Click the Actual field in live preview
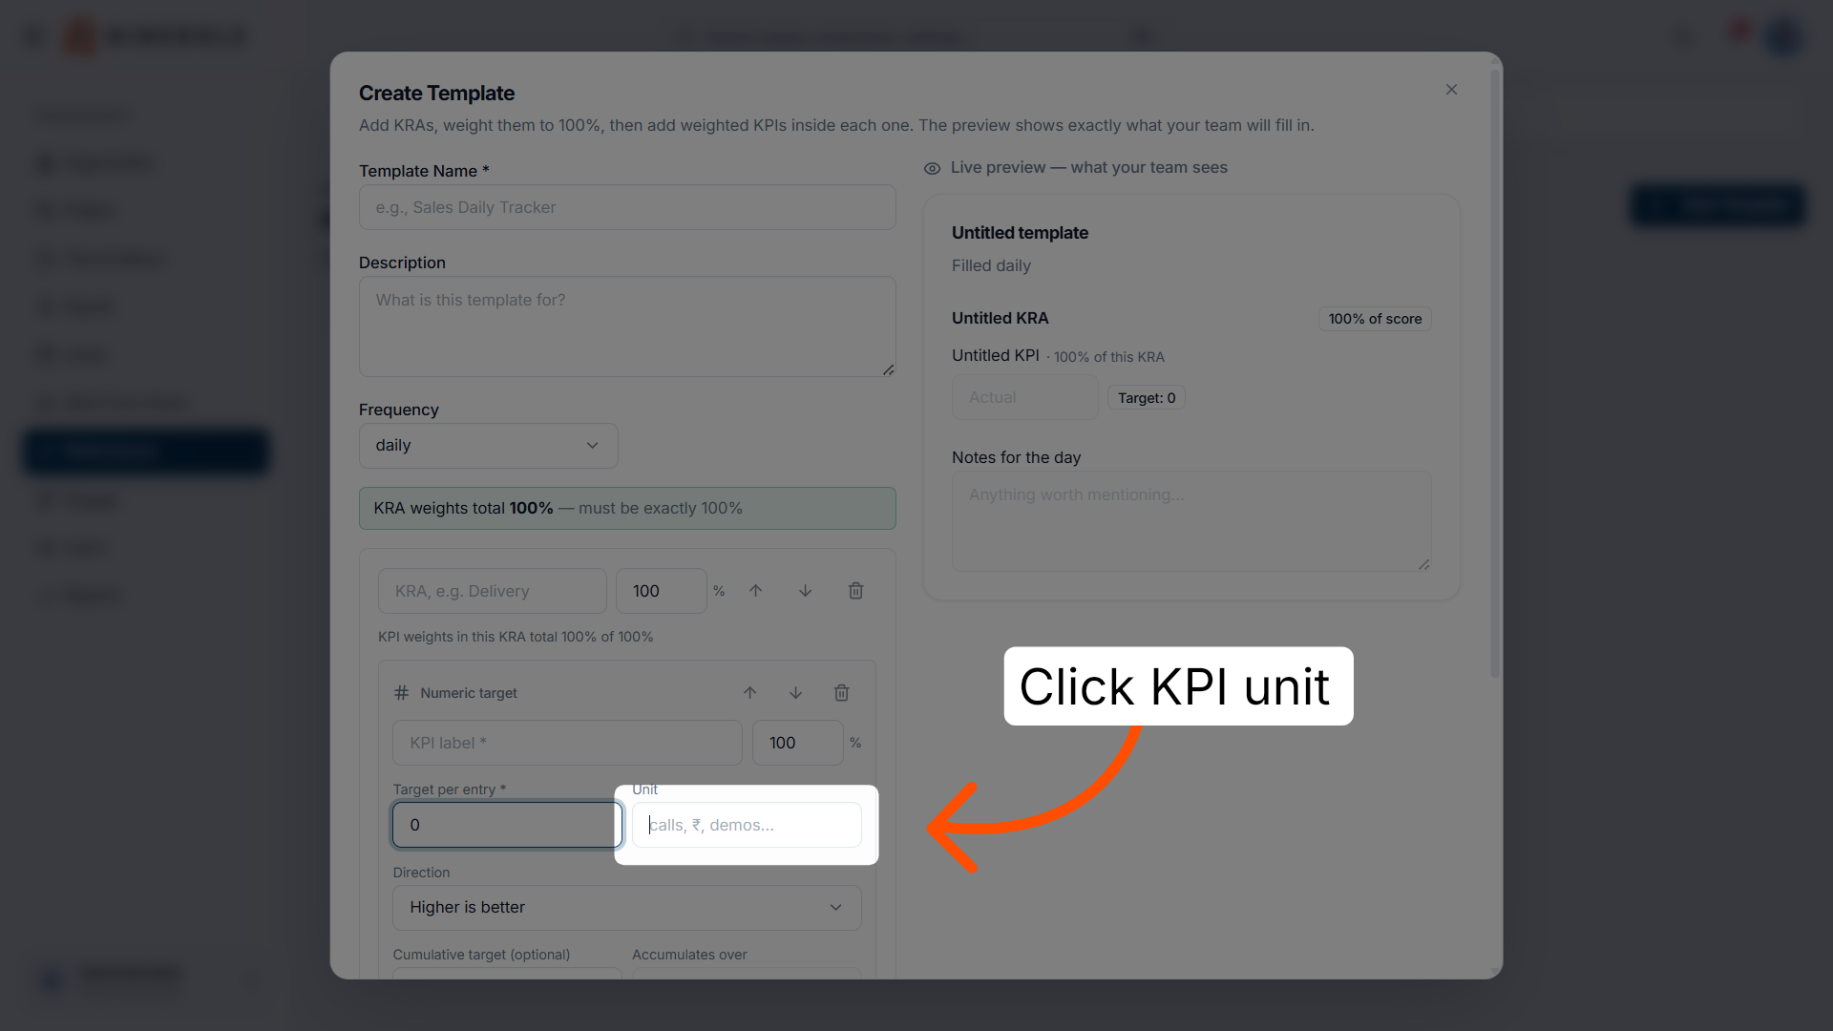Viewport: 1833px width, 1031px height. tap(1024, 397)
